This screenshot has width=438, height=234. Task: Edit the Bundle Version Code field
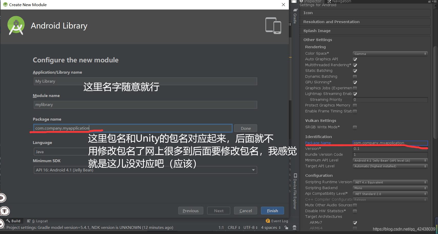point(390,154)
